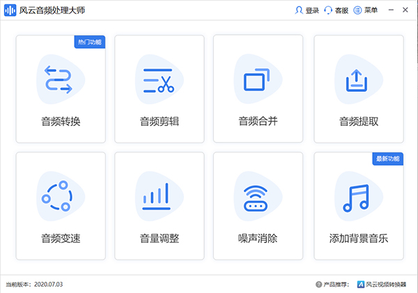The width and height of the screenshot is (418, 293).
Task: Click the 热门功能 badge
Action: 89,42
